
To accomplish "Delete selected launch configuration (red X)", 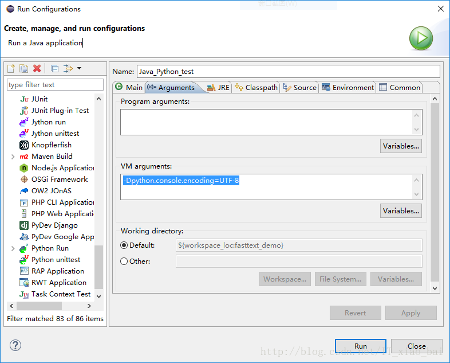I will pyautogui.click(x=37, y=68).
